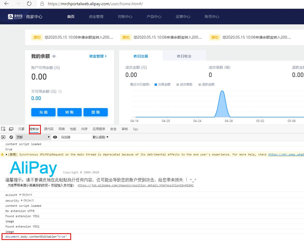Click the 'No extension WTF0' console line

(x=20, y=211)
